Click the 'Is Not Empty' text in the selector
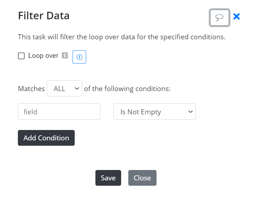The height and width of the screenshot is (205, 253). coord(141,112)
